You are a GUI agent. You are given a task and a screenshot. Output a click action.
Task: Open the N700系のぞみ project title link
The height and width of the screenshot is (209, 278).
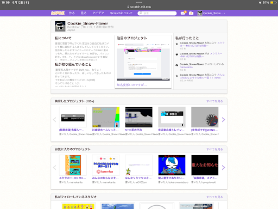[134, 130]
